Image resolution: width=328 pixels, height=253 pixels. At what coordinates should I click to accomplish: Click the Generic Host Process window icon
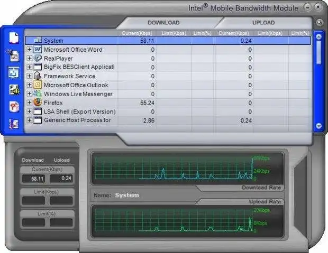click(38, 120)
